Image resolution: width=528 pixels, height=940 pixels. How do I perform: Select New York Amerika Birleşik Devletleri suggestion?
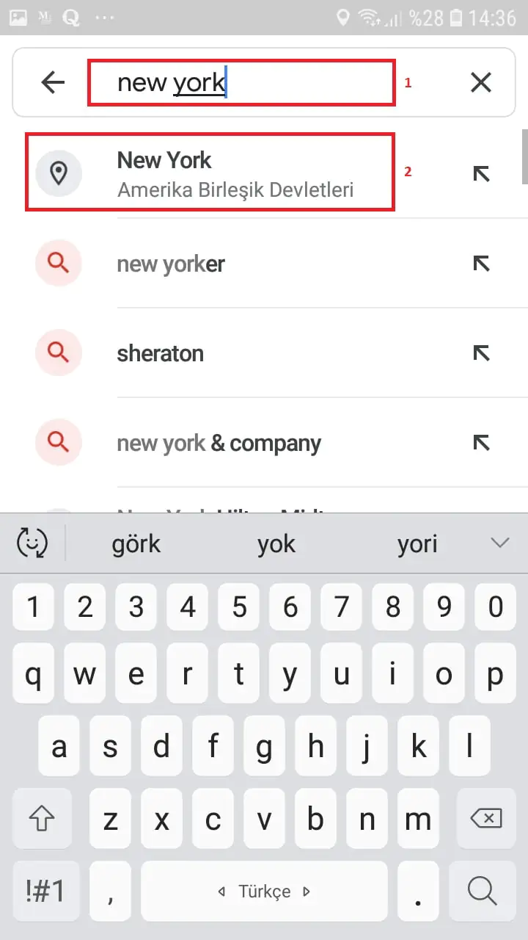235,173
